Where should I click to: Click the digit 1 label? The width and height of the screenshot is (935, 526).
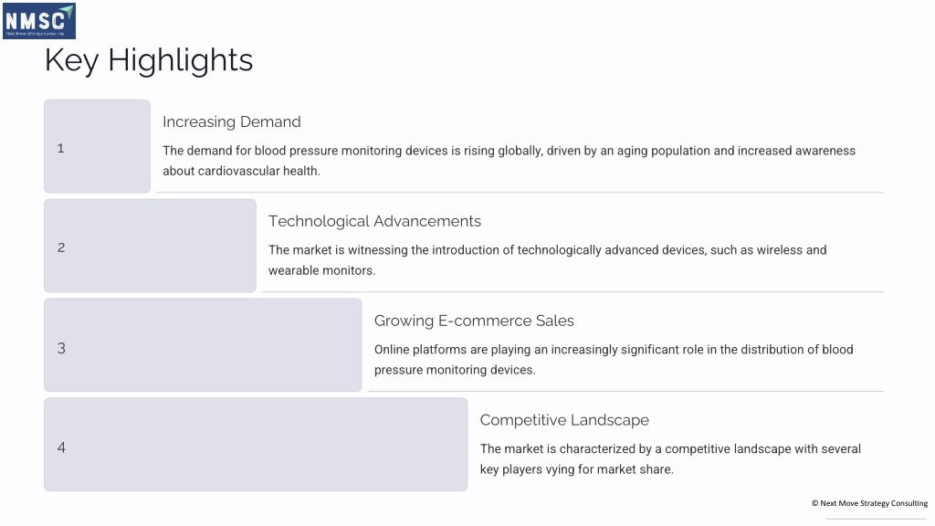click(x=61, y=148)
